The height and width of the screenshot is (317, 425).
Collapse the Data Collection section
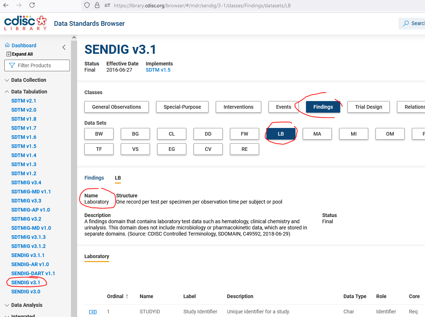tap(25, 80)
